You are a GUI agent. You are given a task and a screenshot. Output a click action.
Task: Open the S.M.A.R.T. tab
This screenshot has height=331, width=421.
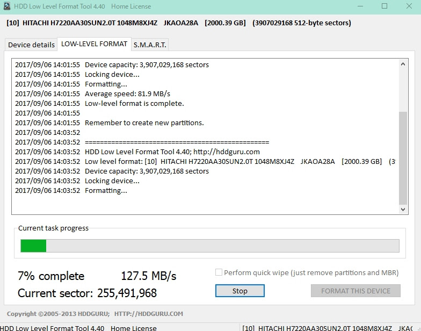pyautogui.click(x=150, y=45)
